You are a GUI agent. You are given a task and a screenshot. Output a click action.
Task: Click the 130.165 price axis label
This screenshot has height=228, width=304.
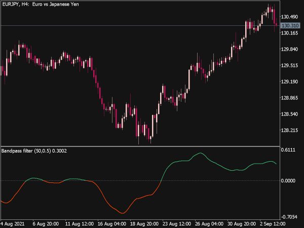(x=289, y=33)
